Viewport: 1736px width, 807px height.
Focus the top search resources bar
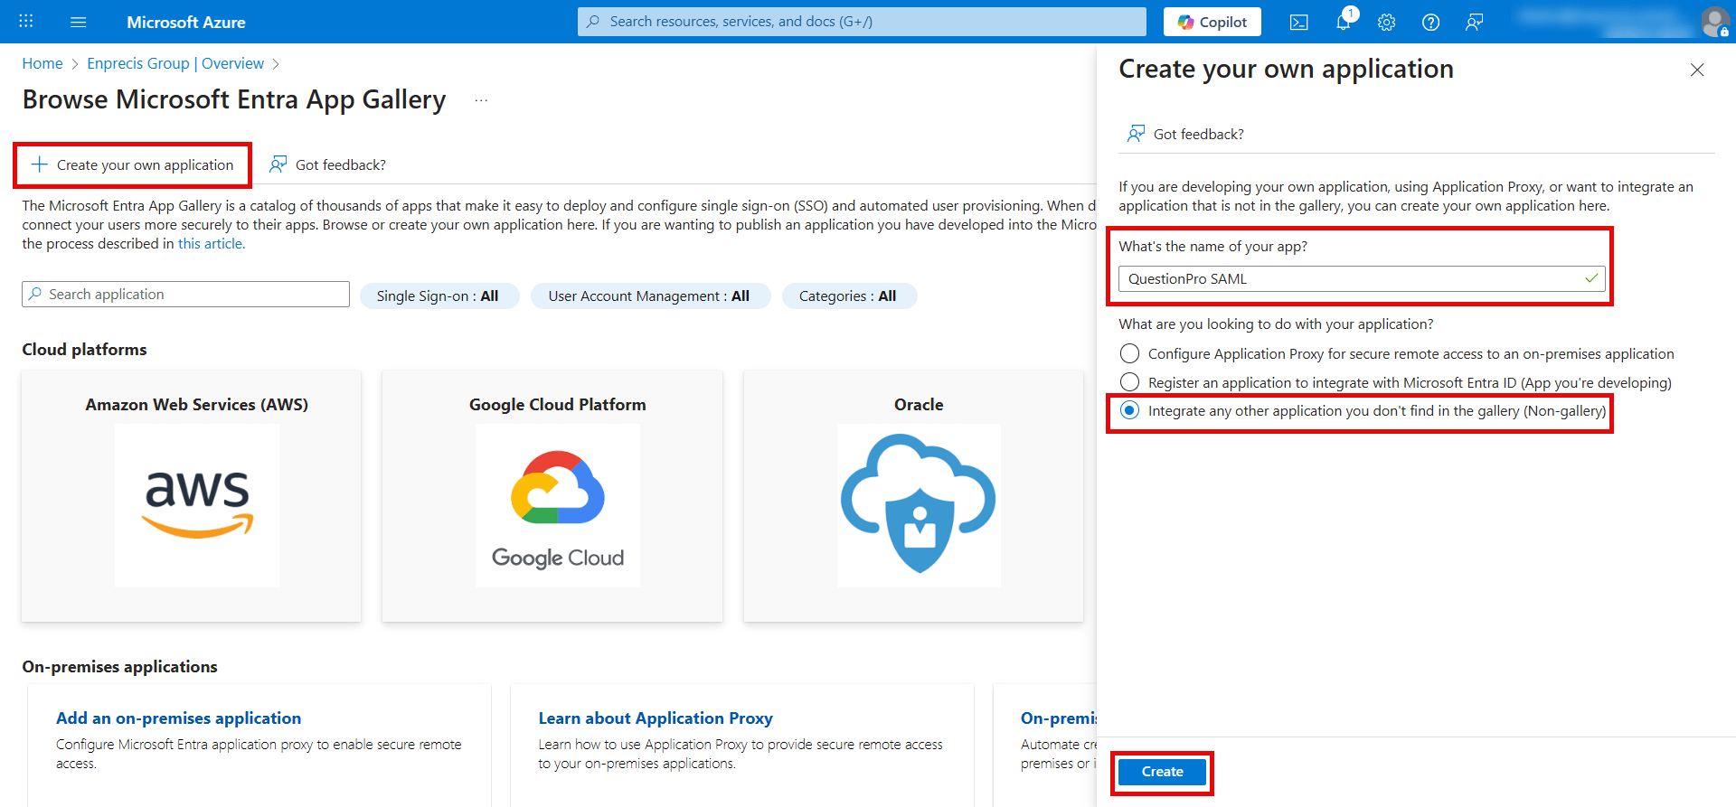862,22
